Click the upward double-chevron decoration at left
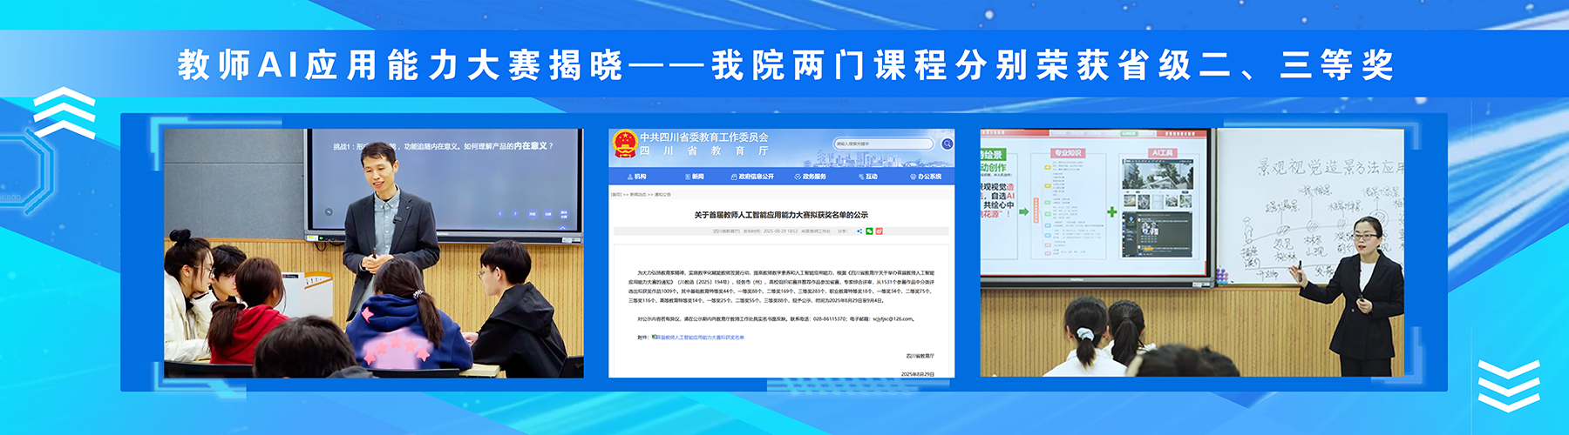This screenshot has height=435, width=1569. (64, 113)
